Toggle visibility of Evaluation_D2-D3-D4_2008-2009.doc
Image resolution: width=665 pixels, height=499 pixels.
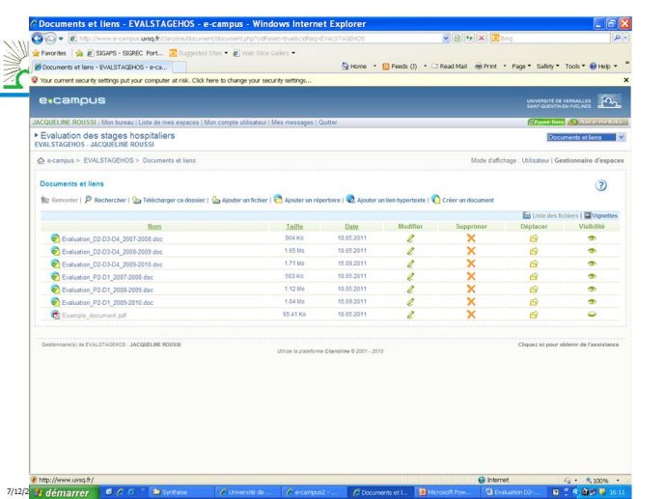click(592, 251)
